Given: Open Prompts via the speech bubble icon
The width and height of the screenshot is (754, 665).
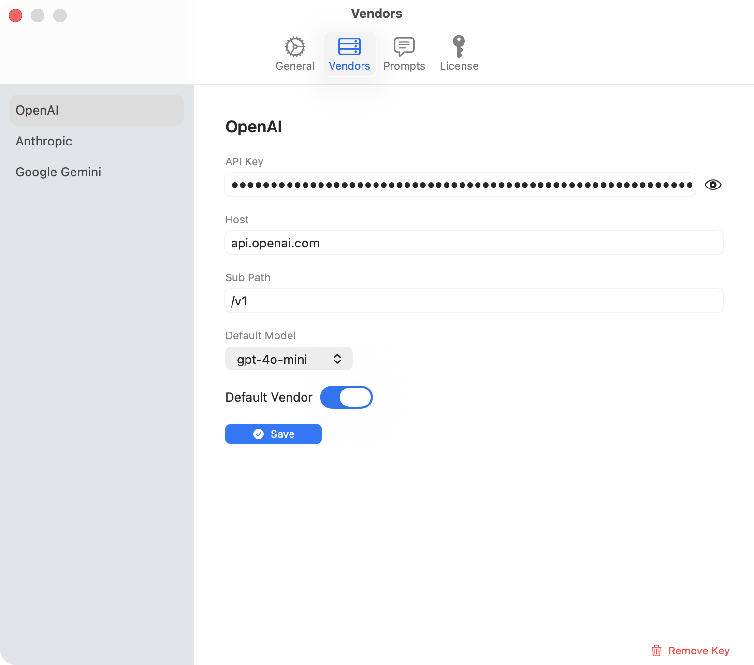Looking at the screenshot, I should [404, 46].
